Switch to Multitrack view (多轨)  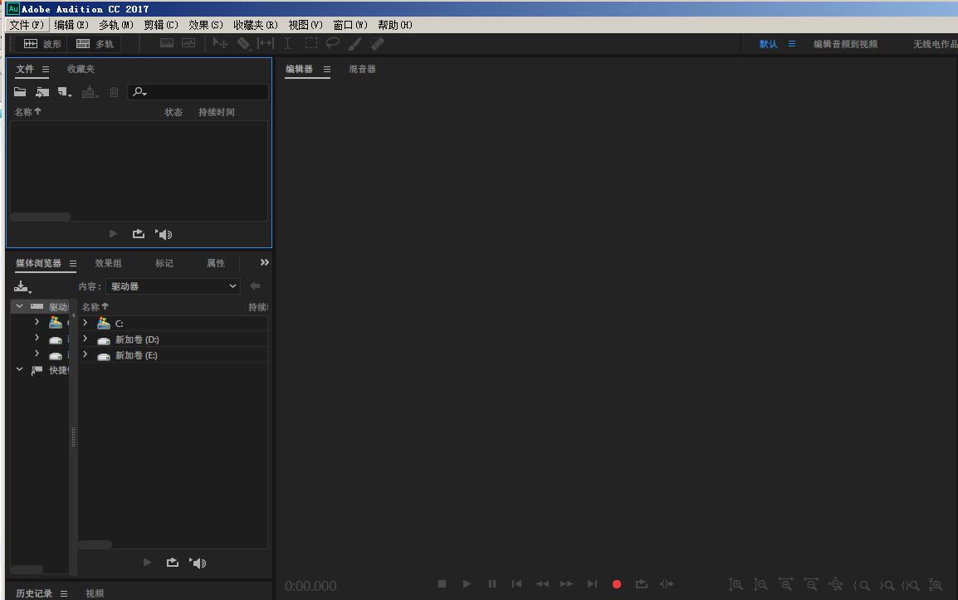(94, 44)
